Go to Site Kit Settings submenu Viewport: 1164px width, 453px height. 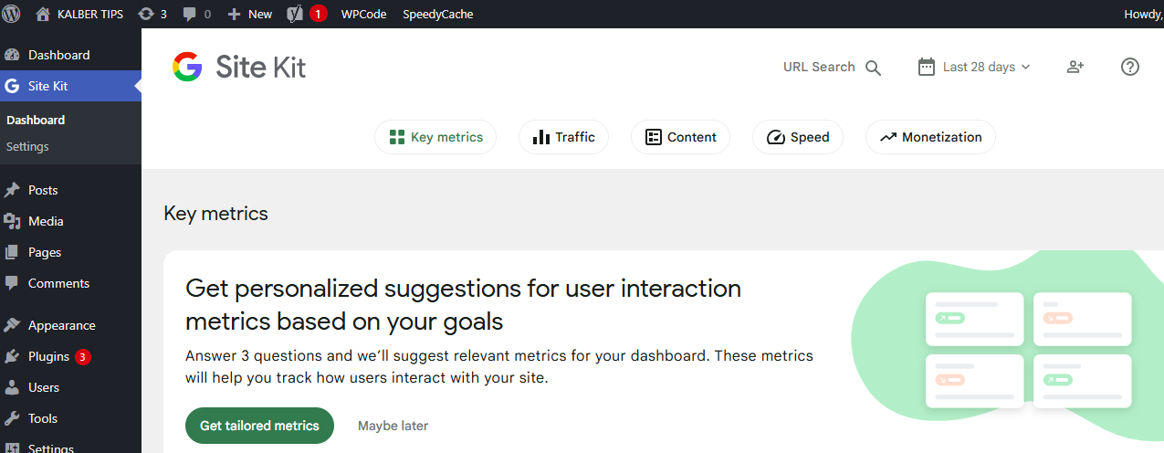(27, 146)
